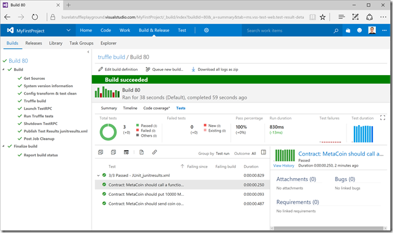The height and width of the screenshot is (233, 393).
Task: Click the collapse all test results icon
Action: [x=114, y=152]
